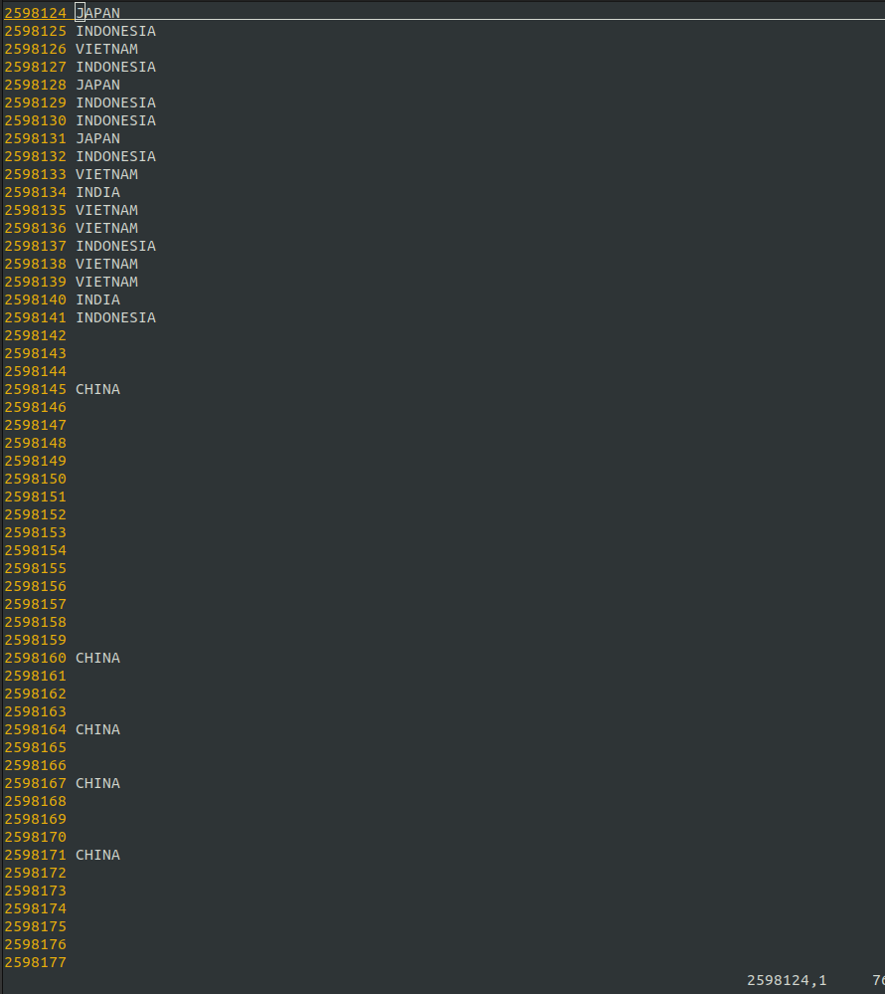Click CHINA on line 2598167

point(97,783)
